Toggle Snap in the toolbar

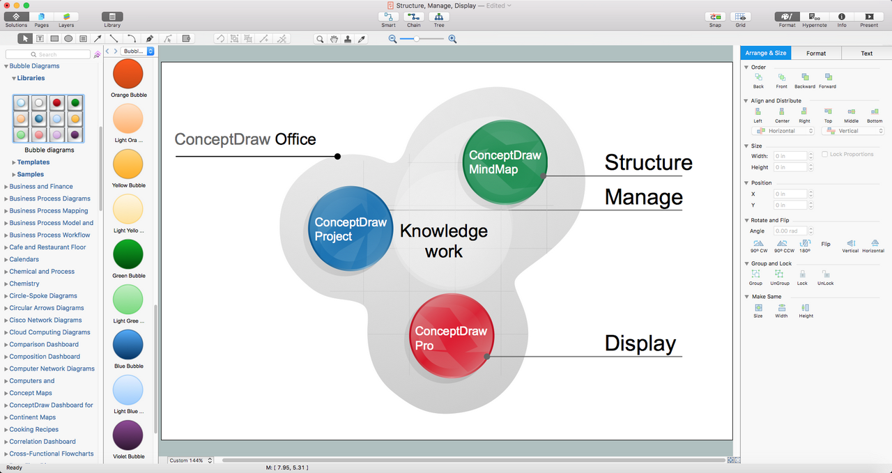click(715, 17)
